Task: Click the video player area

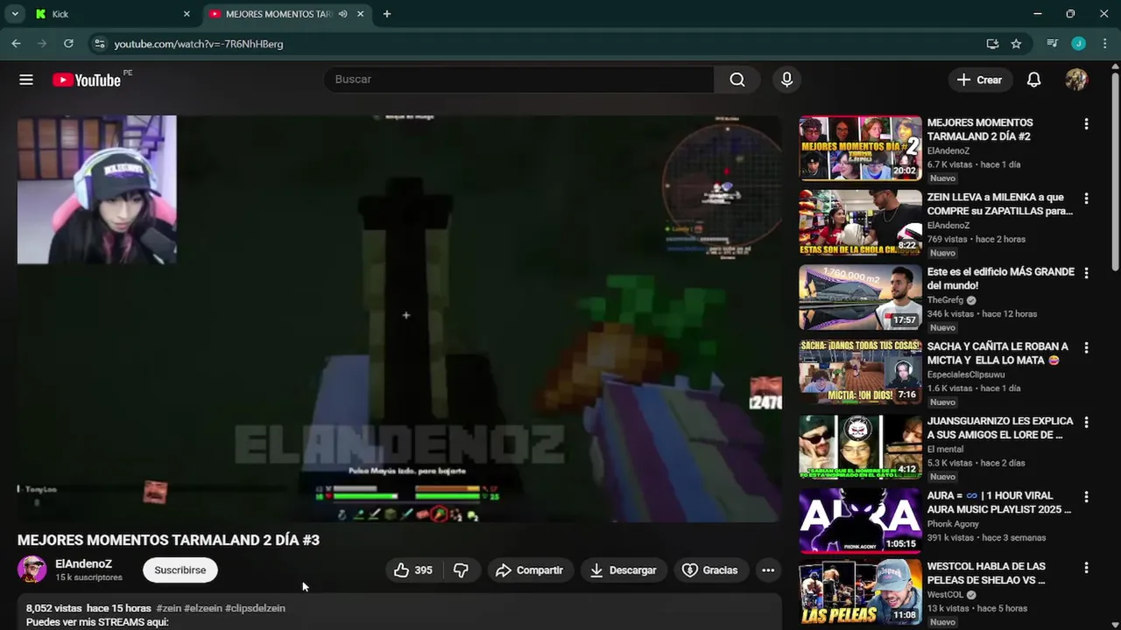Action: click(x=399, y=318)
